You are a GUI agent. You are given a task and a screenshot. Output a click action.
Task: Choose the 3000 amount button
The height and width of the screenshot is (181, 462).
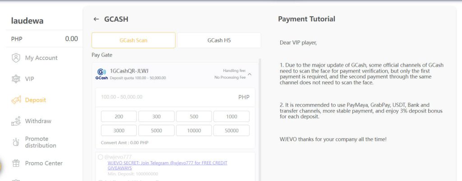click(x=119, y=131)
